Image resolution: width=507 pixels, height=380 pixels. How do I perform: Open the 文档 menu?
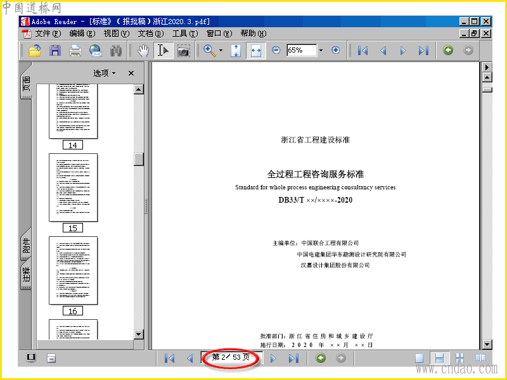pyautogui.click(x=151, y=34)
